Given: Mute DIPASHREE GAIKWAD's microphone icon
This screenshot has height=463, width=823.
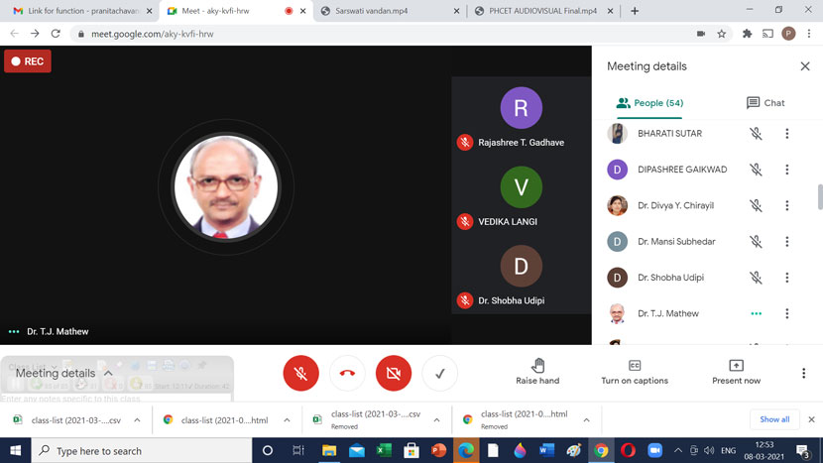Looking at the screenshot, I should tap(756, 170).
